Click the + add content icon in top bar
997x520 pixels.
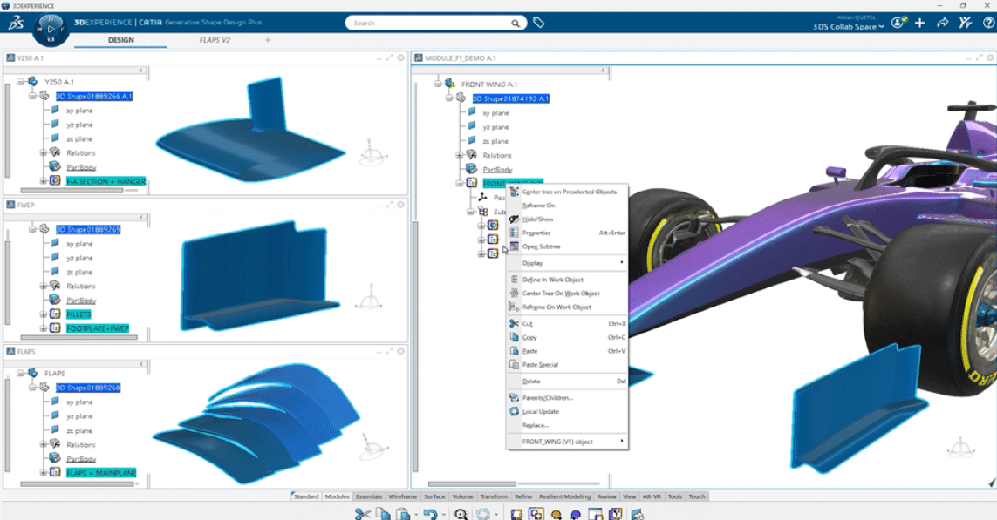(919, 24)
